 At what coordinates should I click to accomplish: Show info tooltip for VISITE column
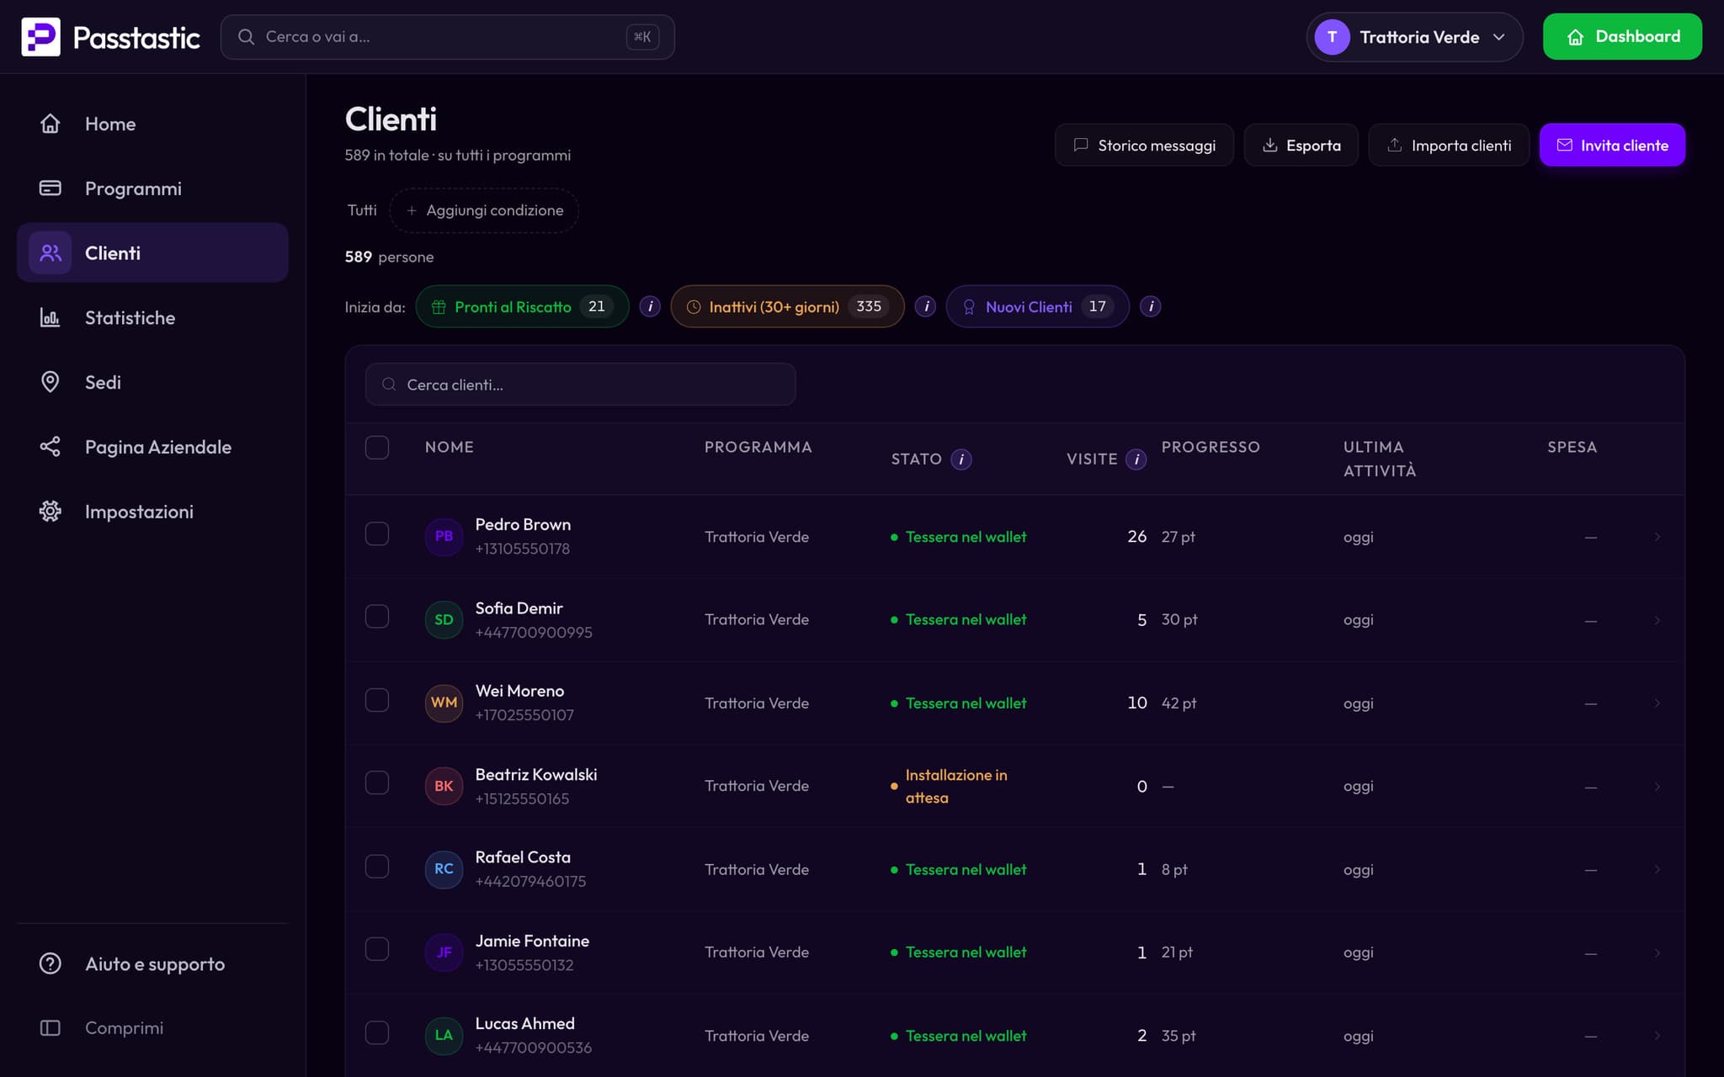click(1136, 459)
